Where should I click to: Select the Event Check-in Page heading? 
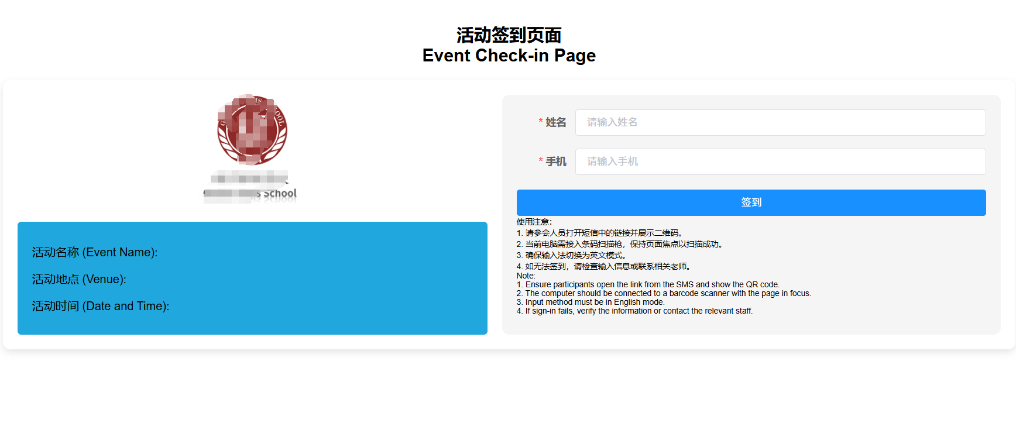pyautogui.click(x=509, y=56)
